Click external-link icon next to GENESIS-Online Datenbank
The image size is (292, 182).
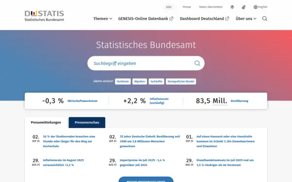(x=171, y=18)
